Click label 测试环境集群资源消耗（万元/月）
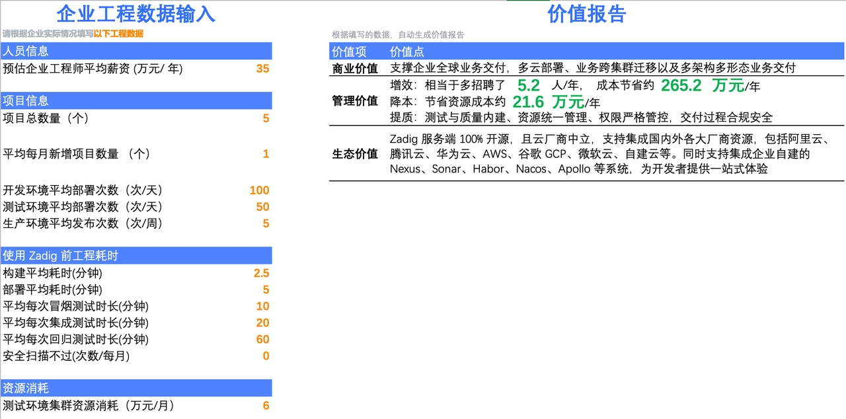The width and height of the screenshot is (846, 419). point(89,406)
